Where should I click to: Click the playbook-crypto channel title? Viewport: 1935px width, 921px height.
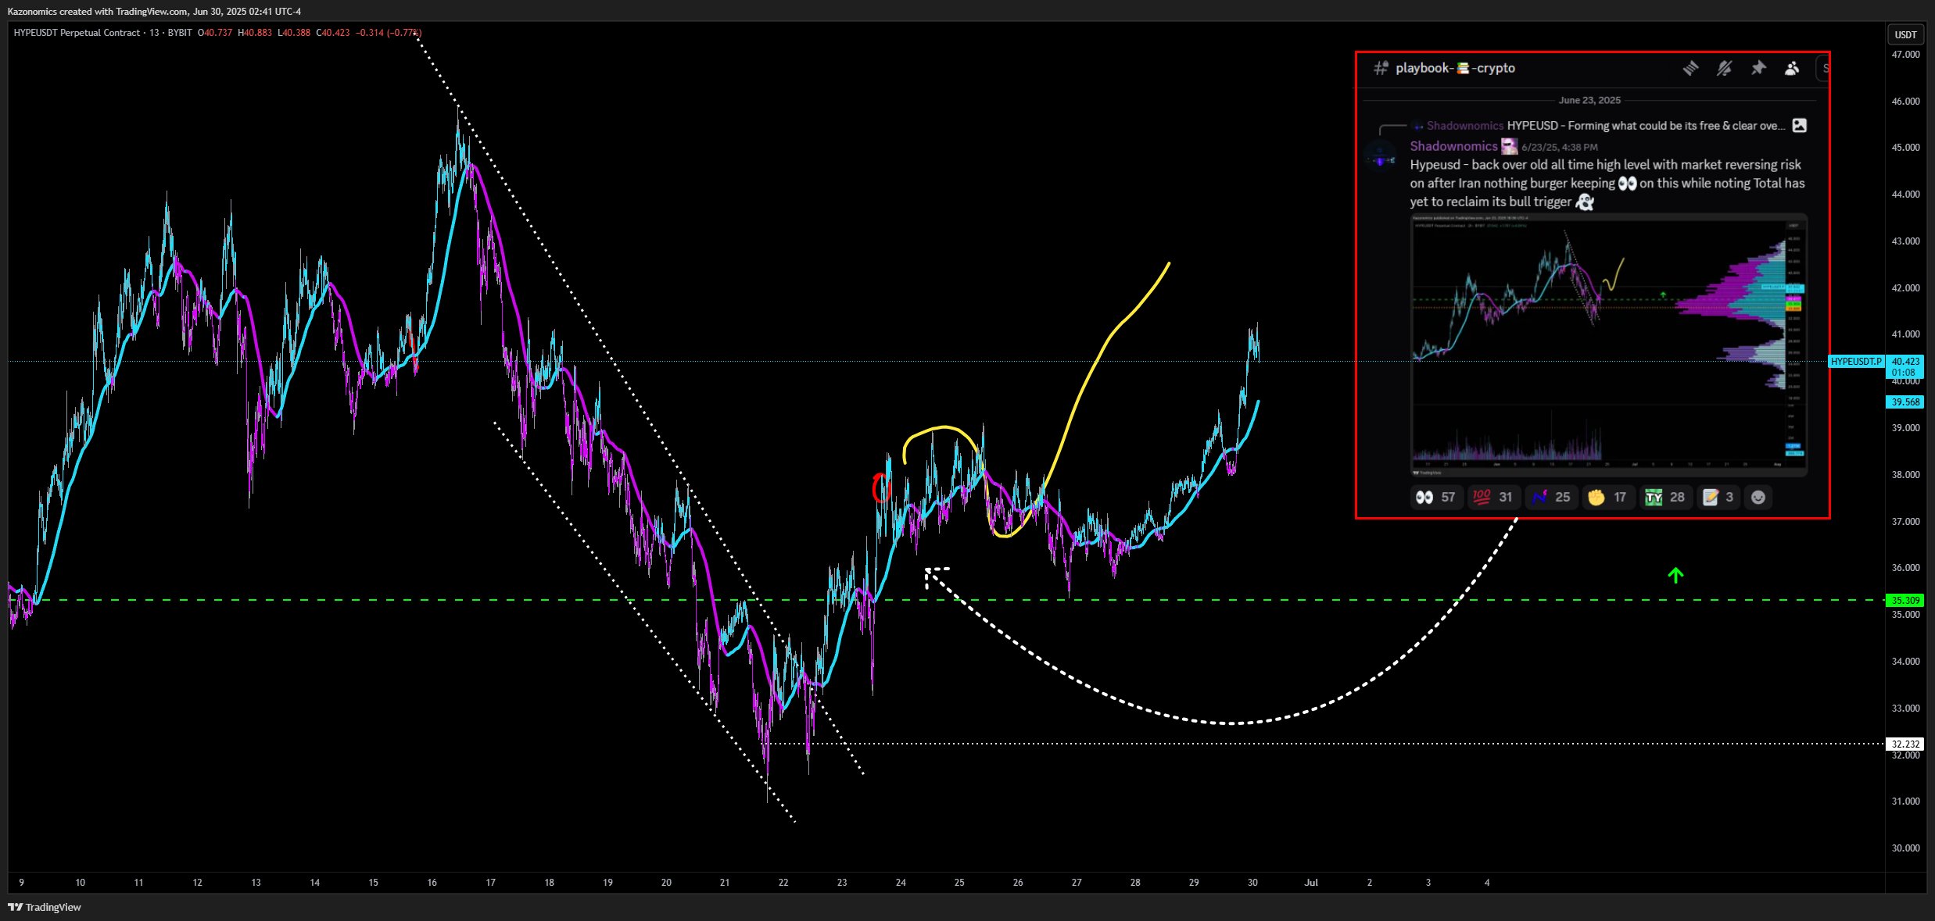tap(1455, 68)
